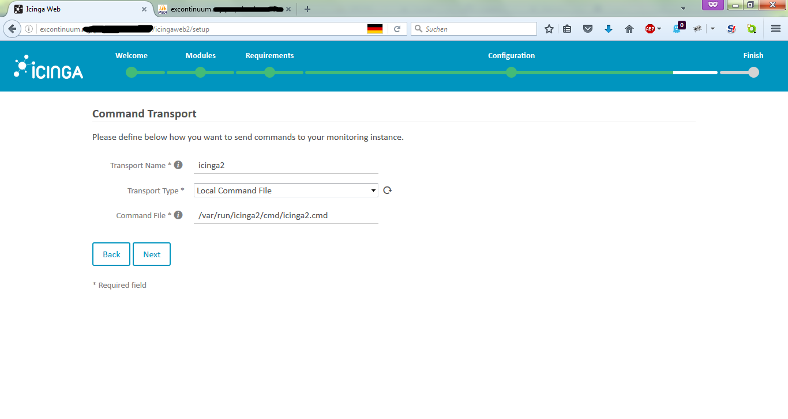Image resolution: width=788 pixels, height=419 pixels.
Task: Click the Back button
Action: coord(111,254)
